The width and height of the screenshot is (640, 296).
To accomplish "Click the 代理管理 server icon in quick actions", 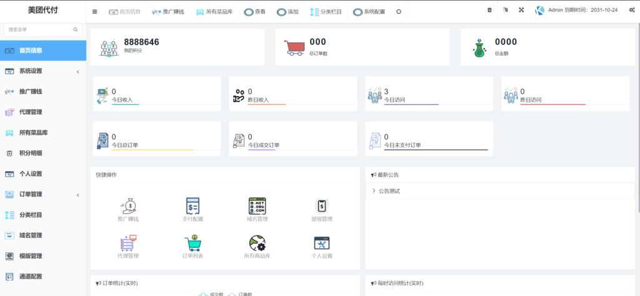I will pyautogui.click(x=127, y=242).
